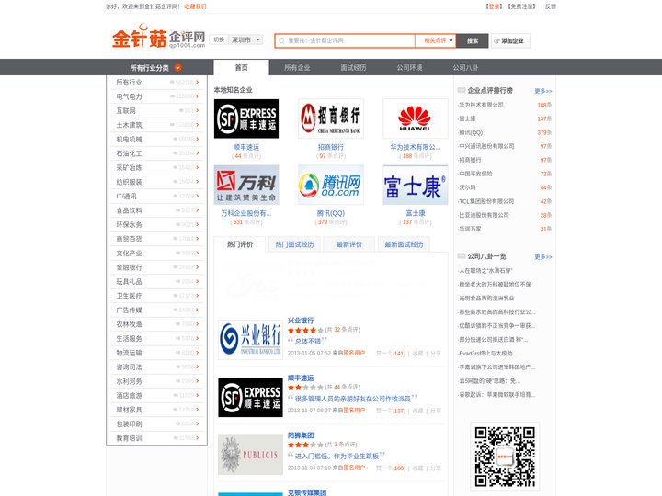Switch to the 热门面试经历 tab

coord(295,244)
